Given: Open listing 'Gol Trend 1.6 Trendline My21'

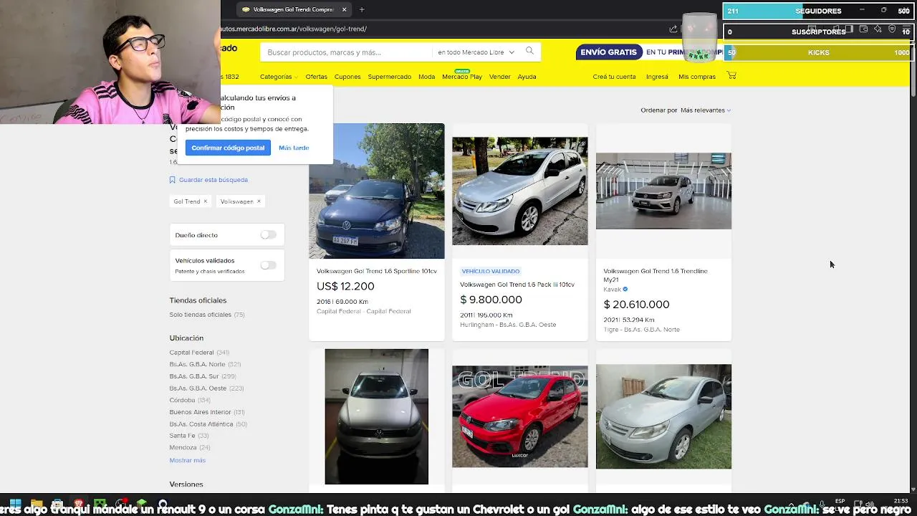Looking at the screenshot, I should point(656,275).
